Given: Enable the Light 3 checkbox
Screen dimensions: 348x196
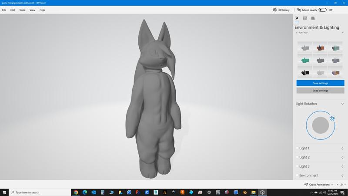Looking at the screenshot, I should coord(297,166).
